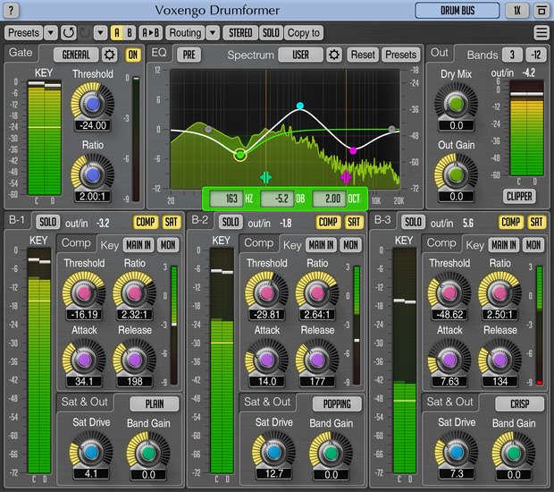Enable B-1 key MON monitoring
This screenshot has width=554, height=492.
pyautogui.click(x=168, y=245)
